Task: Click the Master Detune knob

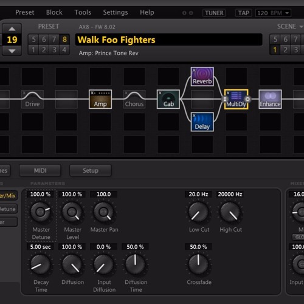Action: coord(40,212)
